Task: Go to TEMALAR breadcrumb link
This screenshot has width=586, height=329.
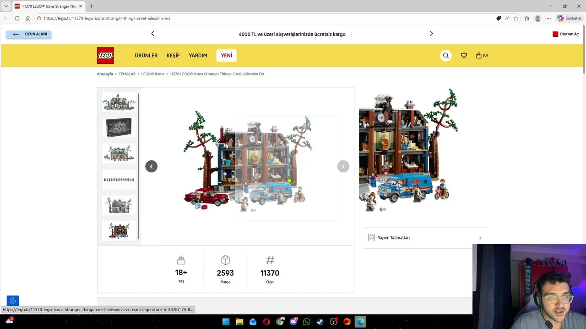Action: [127, 74]
